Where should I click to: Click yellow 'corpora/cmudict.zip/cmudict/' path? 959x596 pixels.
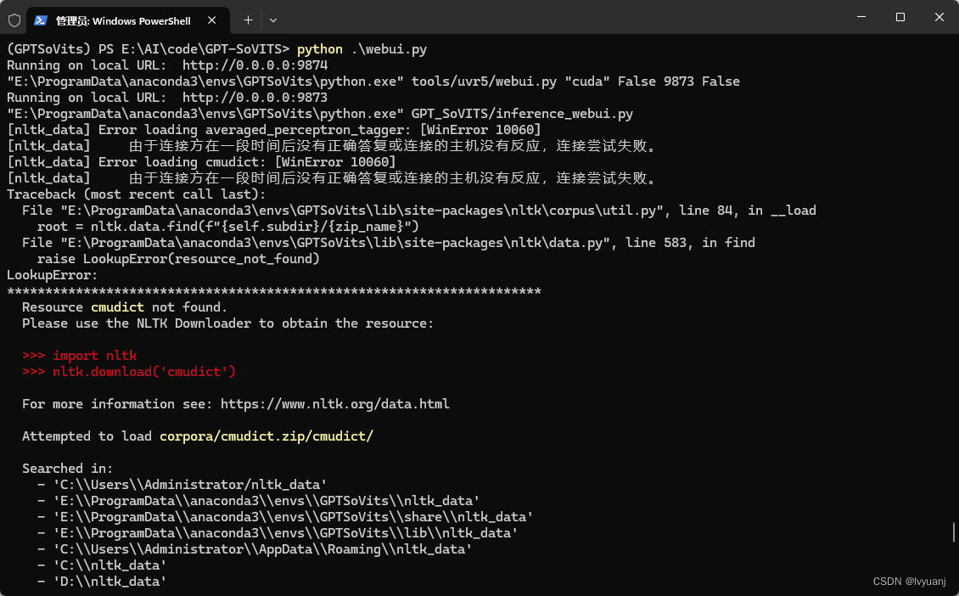266,436
